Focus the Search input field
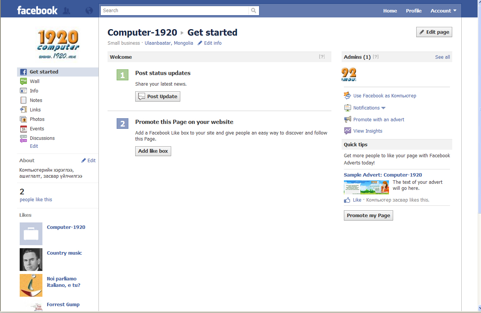The height and width of the screenshot is (313, 481). pyautogui.click(x=175, y=11)
